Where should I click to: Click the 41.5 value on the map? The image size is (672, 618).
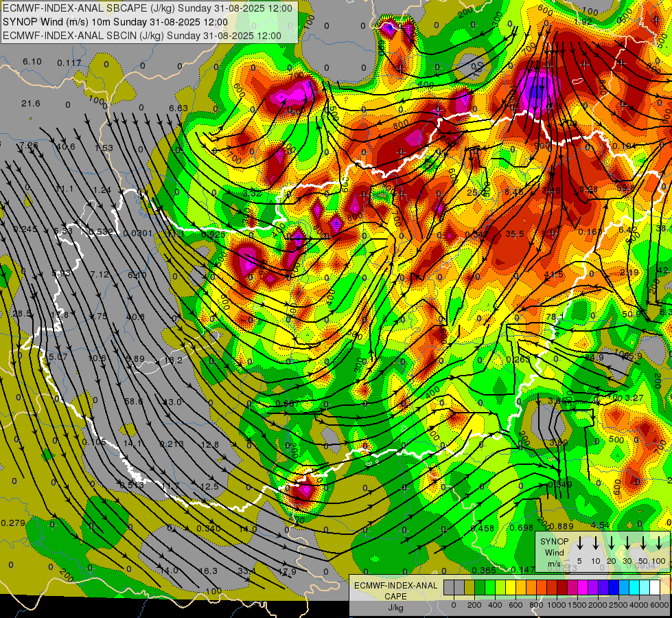pos(554,275)
